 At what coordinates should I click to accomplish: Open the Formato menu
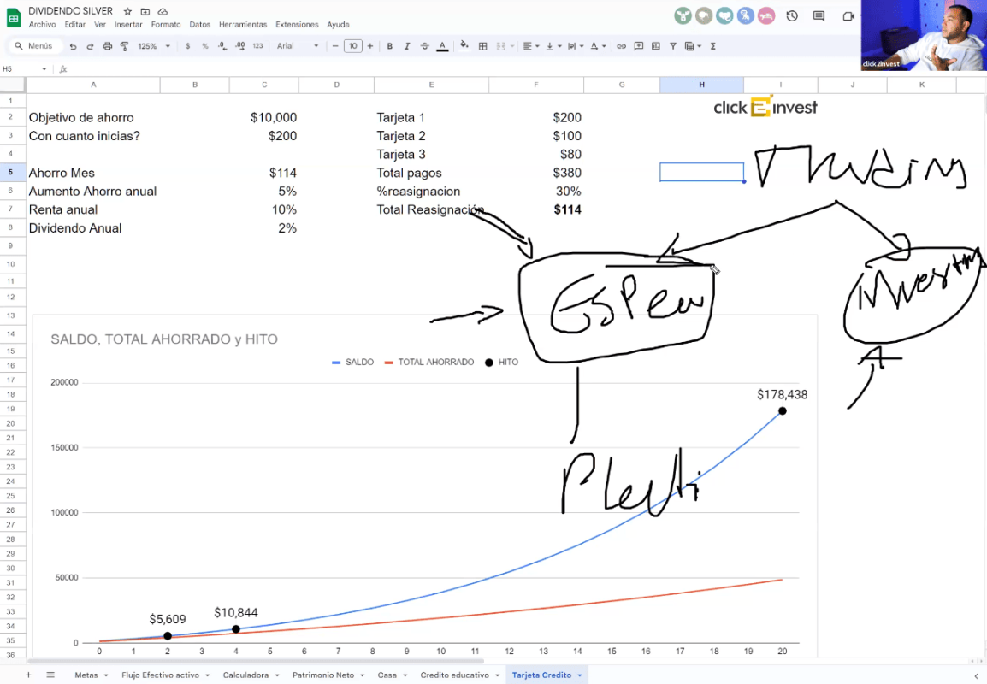click(166, 25)
